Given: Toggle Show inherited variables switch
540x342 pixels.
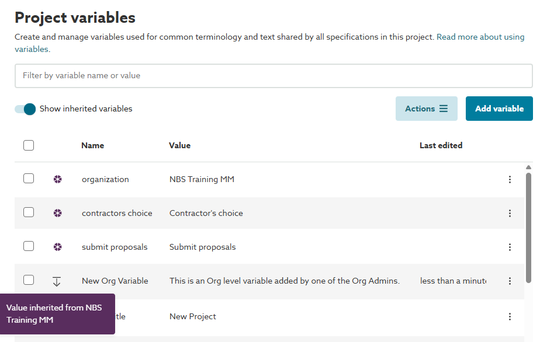Looking at the screenshot, I should tap(26, 109).
